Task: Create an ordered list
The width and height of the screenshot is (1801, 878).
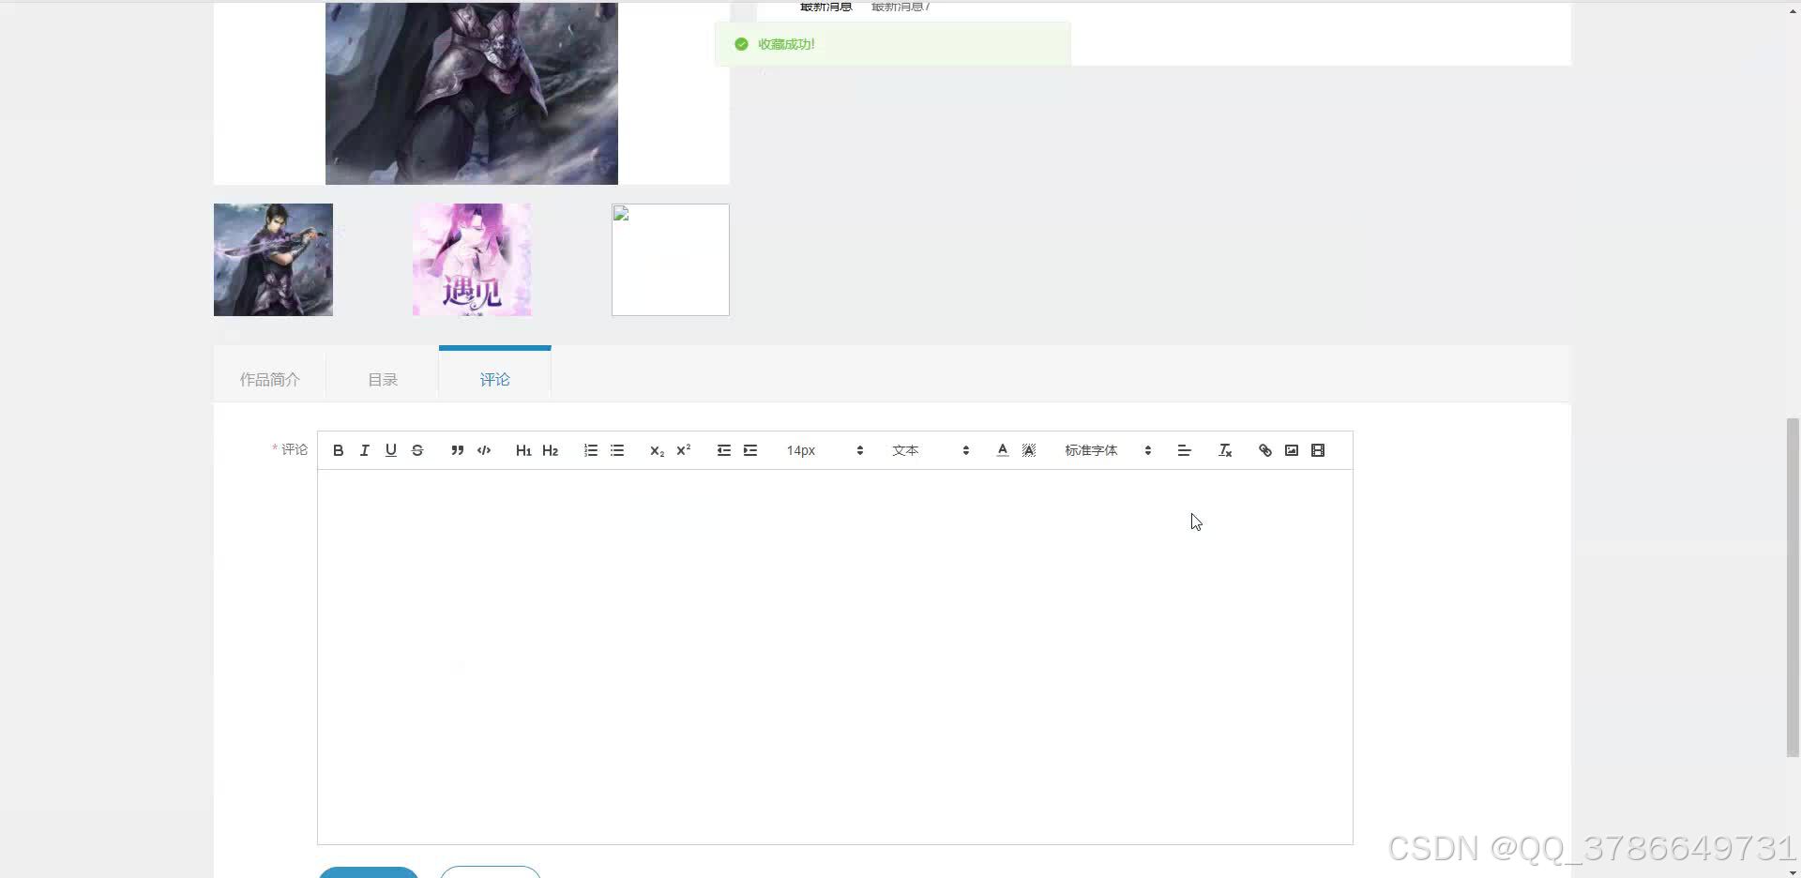Action: point(591,450)
